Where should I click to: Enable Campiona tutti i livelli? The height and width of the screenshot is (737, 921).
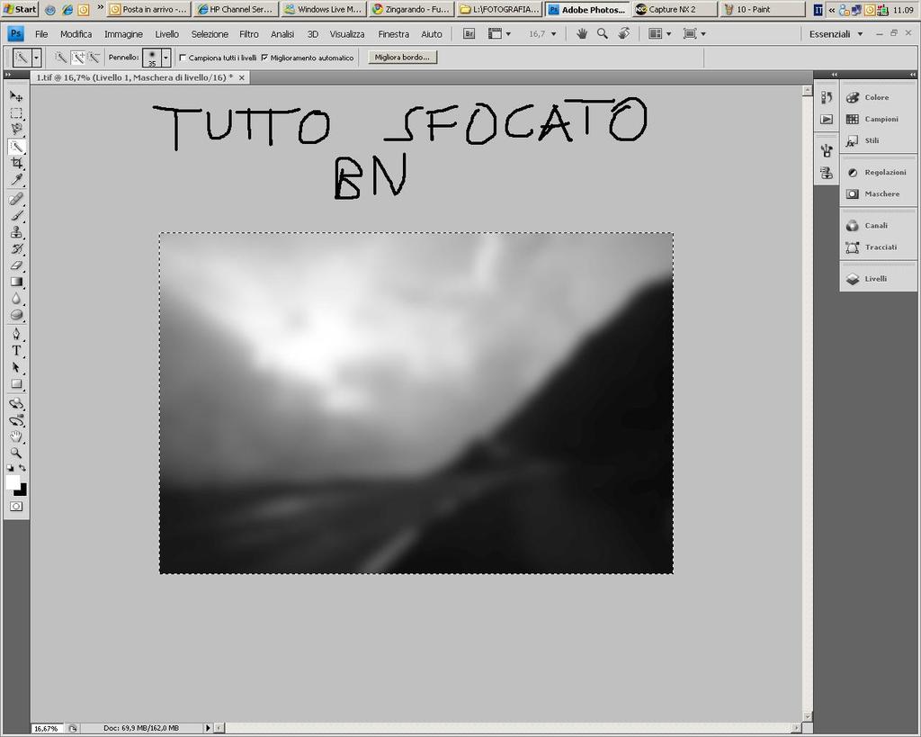(x=183, y=56)
